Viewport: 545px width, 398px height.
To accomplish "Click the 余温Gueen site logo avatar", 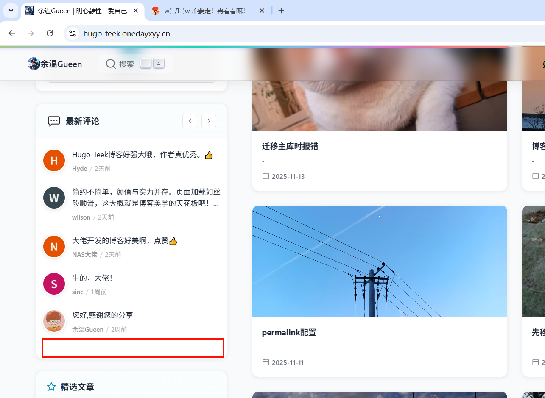I will [34, 64].
